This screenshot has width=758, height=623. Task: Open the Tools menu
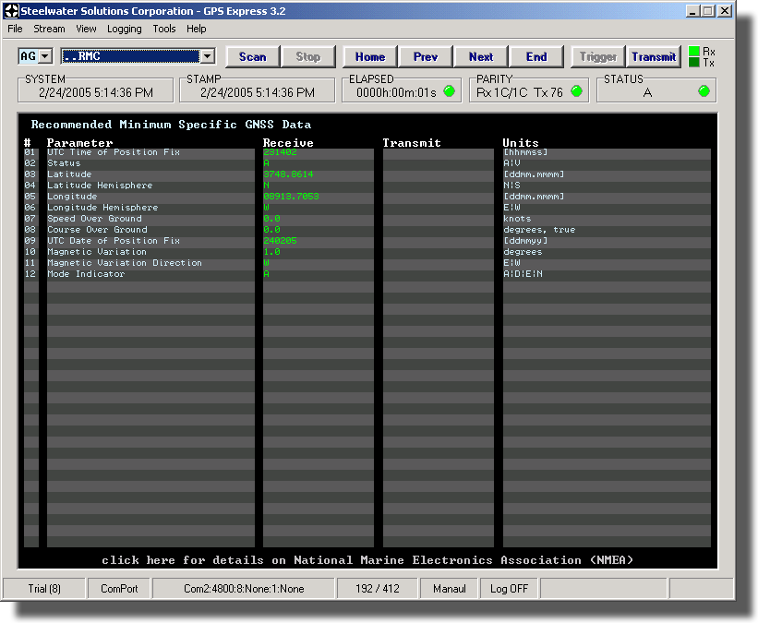[163, 29]
